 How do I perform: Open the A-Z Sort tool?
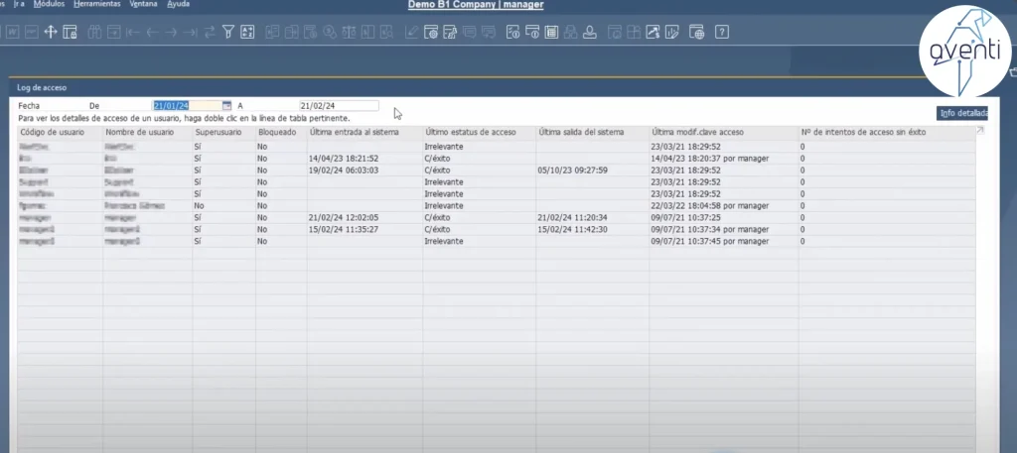(247, 32)
